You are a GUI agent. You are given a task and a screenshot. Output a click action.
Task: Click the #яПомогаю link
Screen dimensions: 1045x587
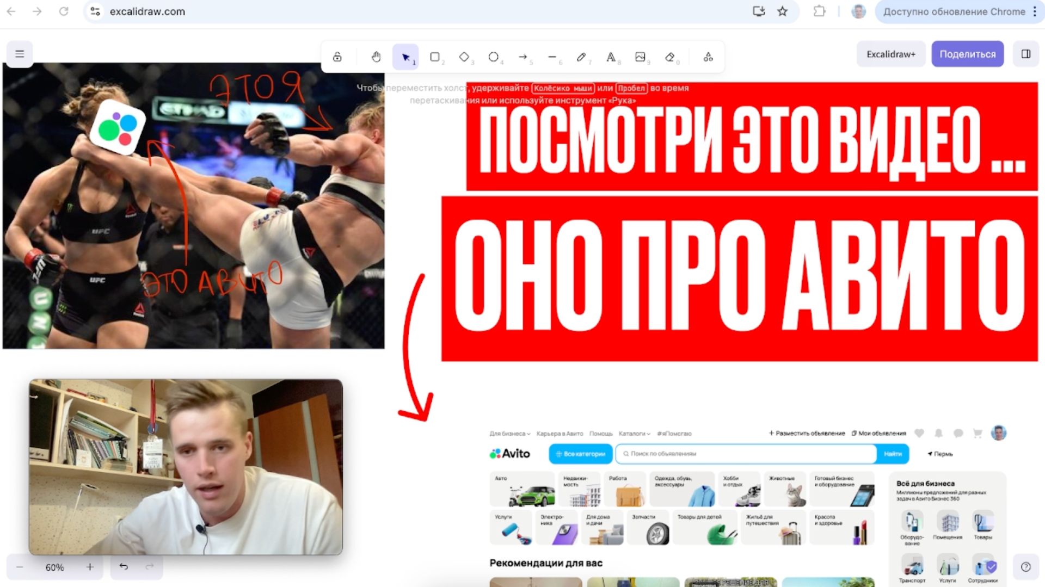[674, 434]
